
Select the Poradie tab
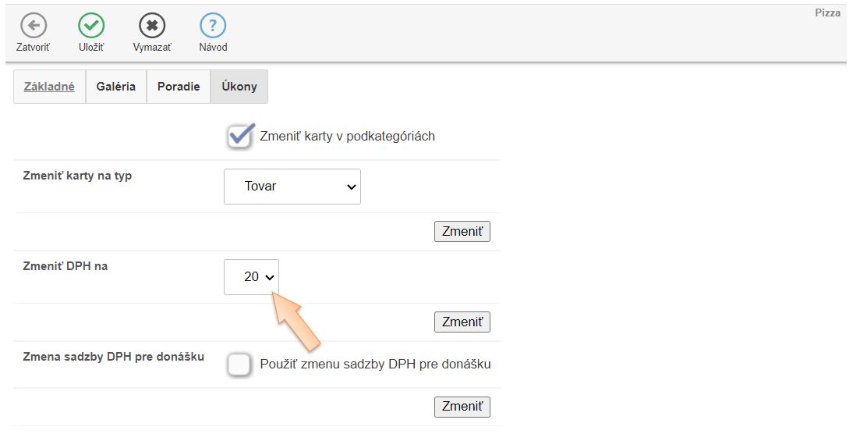coord(179,87)
